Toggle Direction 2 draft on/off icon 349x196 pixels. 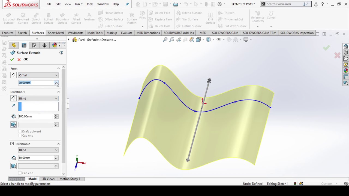click(13, 166)
